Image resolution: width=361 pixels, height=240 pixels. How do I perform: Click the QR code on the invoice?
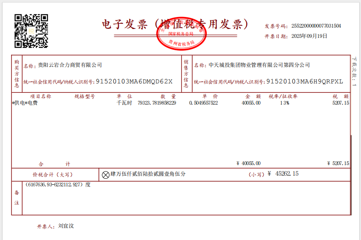[x=31, y=31]
